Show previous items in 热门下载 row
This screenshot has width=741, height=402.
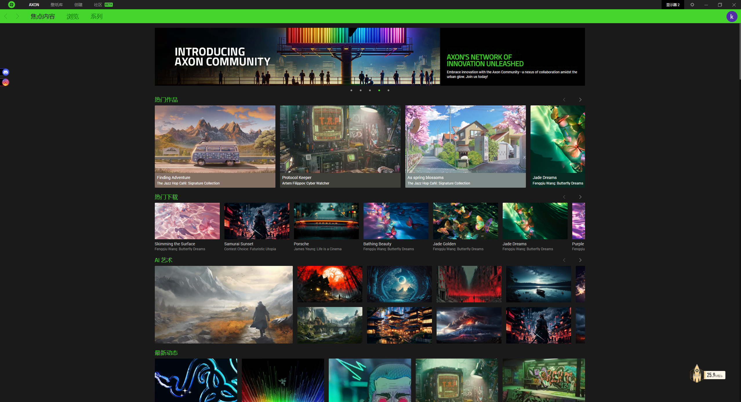[564, 197]
